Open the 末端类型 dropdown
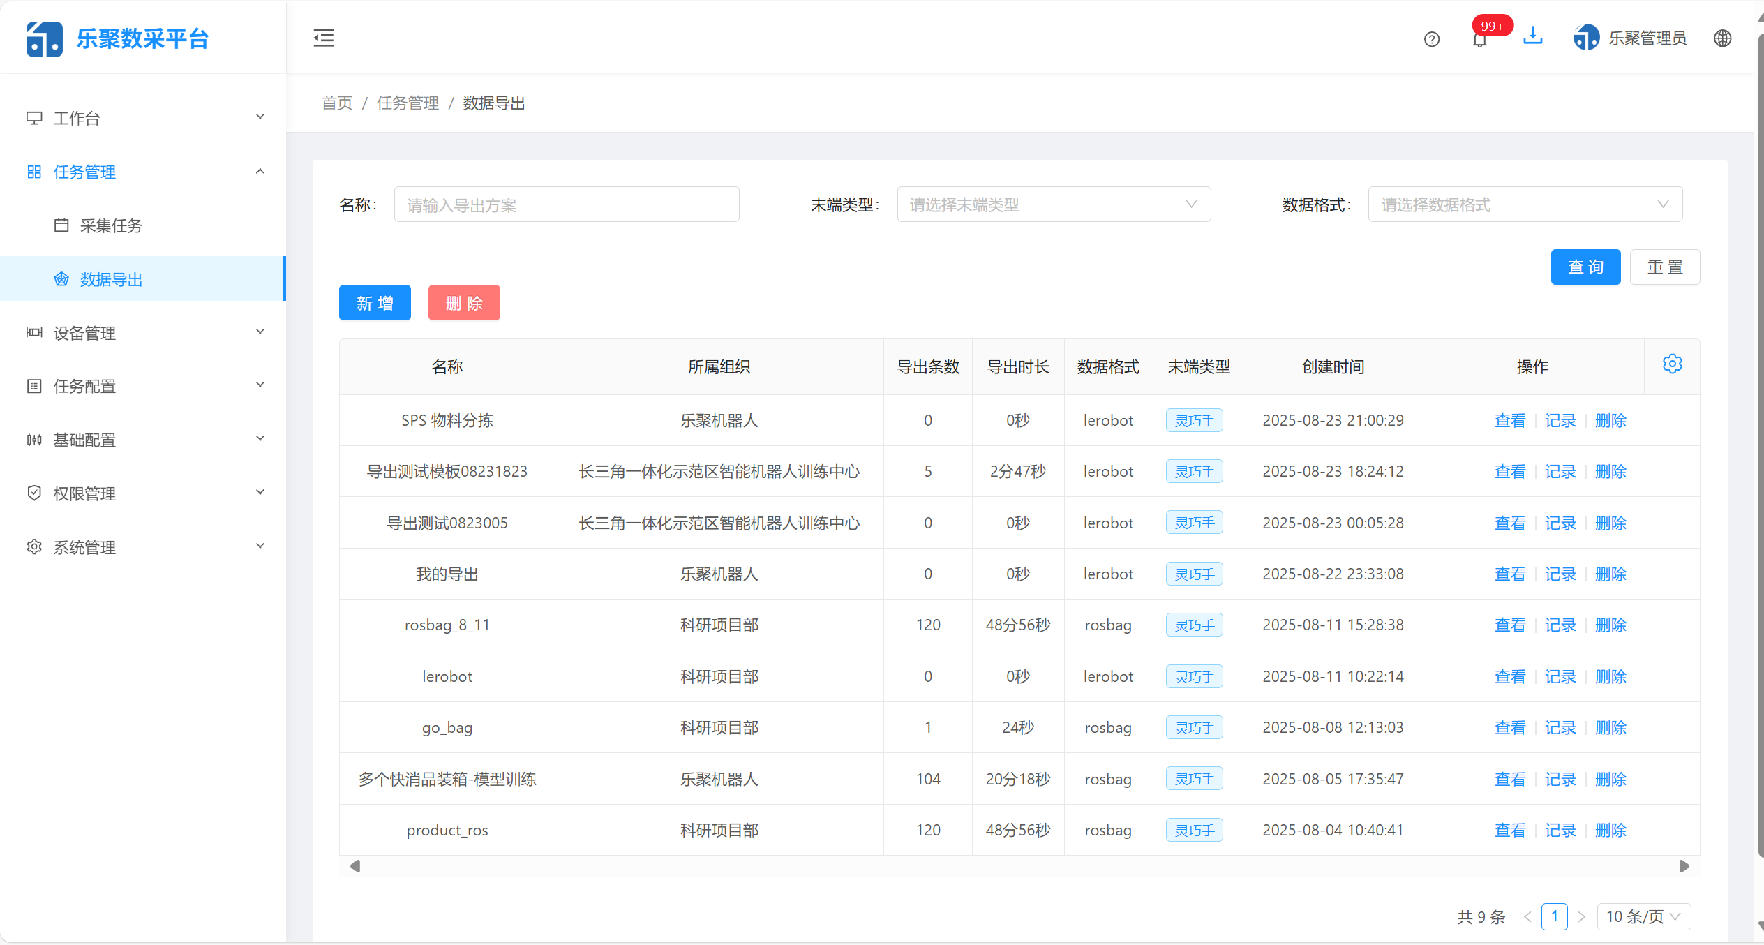The width and height of the screenshot is (1764, 945). point(1053,204)
